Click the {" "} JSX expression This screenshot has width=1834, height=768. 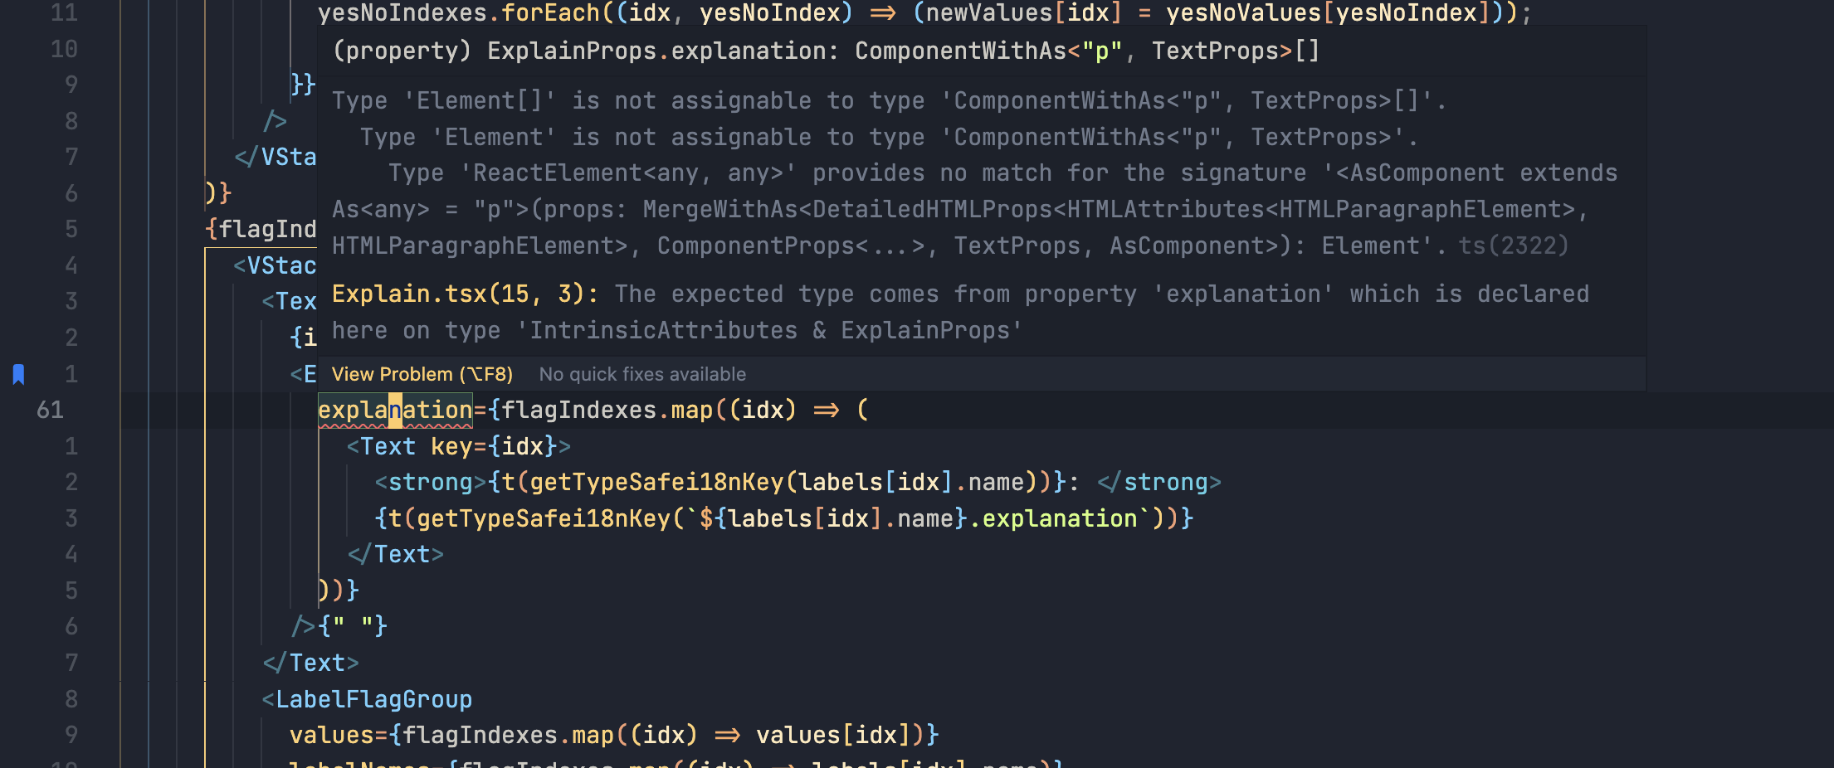(353, 626)
